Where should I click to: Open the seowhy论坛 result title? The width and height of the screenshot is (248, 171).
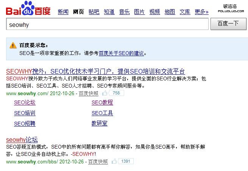click(22, 140)
